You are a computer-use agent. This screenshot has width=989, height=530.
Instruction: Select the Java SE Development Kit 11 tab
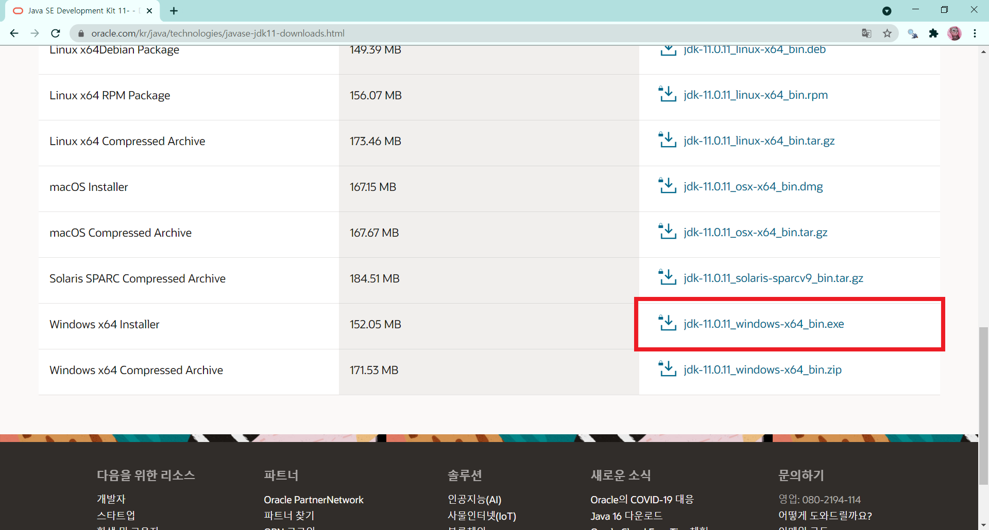(x=82, y=11)
